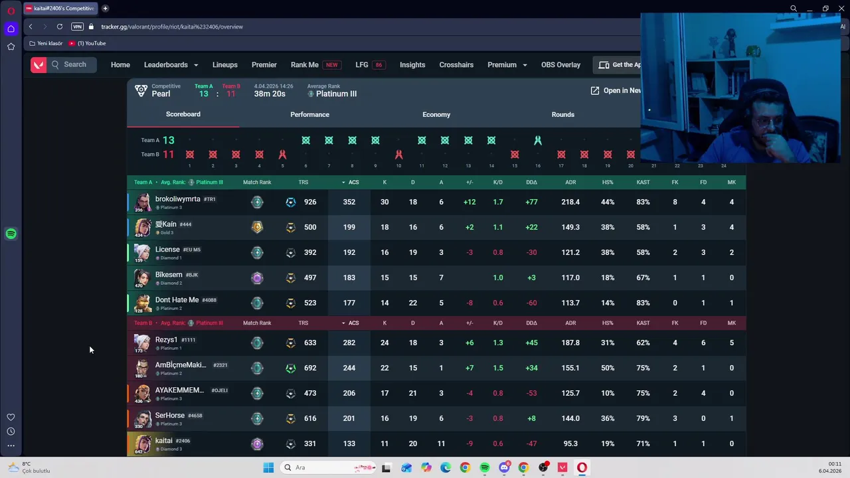Click the Opera sidebar home icon
The image size is (850, 478).
click(11, 29)
